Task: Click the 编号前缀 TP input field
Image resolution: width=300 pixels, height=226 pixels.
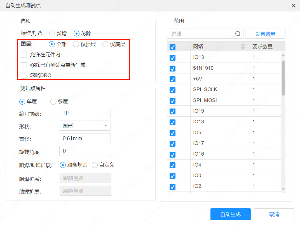Action: tap(85, 113)
